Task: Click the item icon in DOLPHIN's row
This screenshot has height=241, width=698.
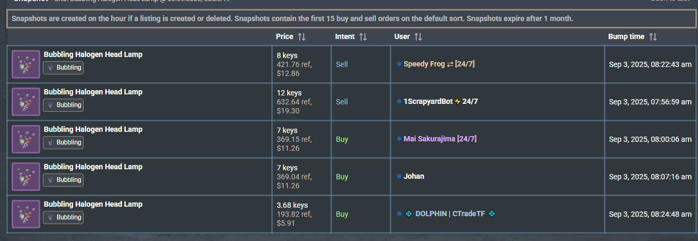Action: pos(26,214)
